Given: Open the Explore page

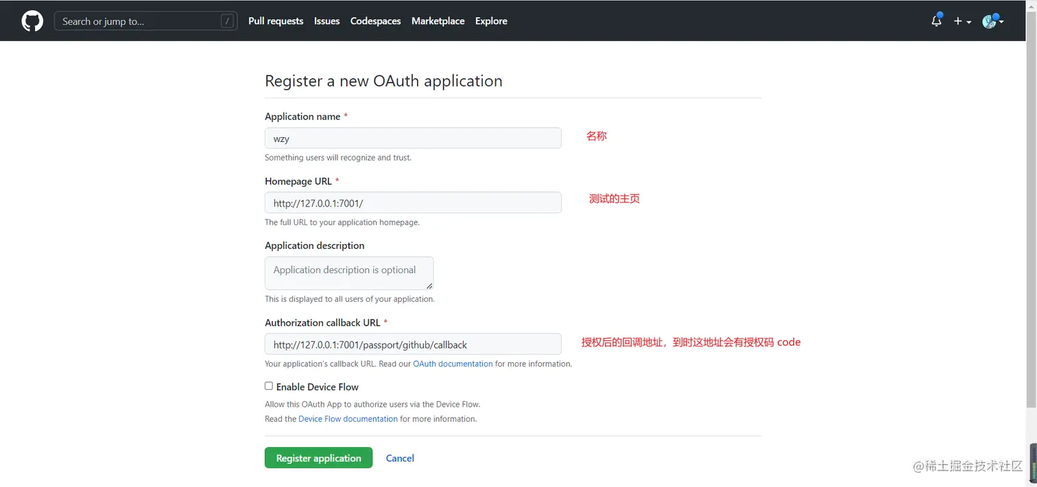Looking at the screenshot, I should 490,21.
